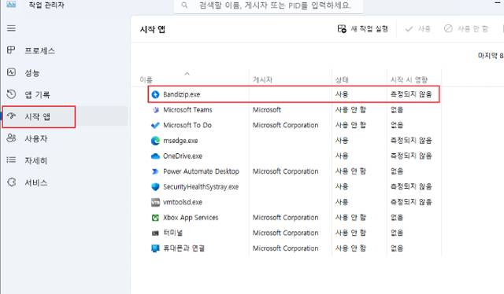
Task: Click Microsoft publisher of Microsoft Teams
Action: [267, 110]
